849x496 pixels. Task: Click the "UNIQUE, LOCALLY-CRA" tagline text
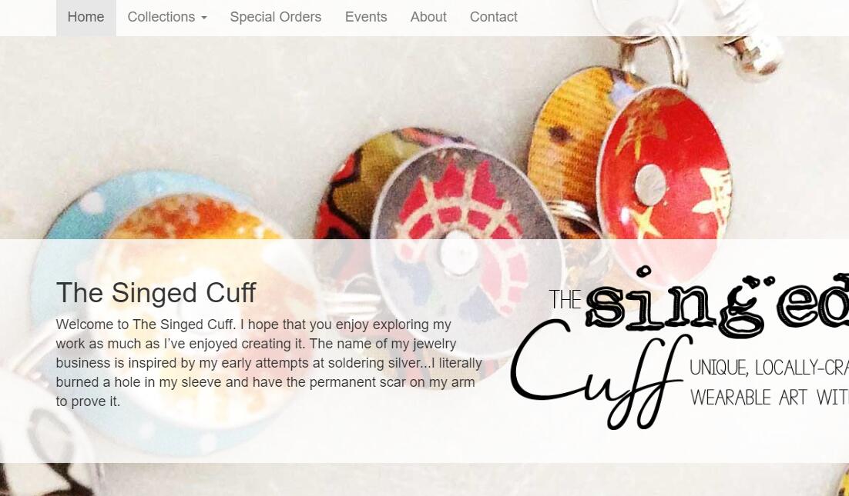pos(769,368)
